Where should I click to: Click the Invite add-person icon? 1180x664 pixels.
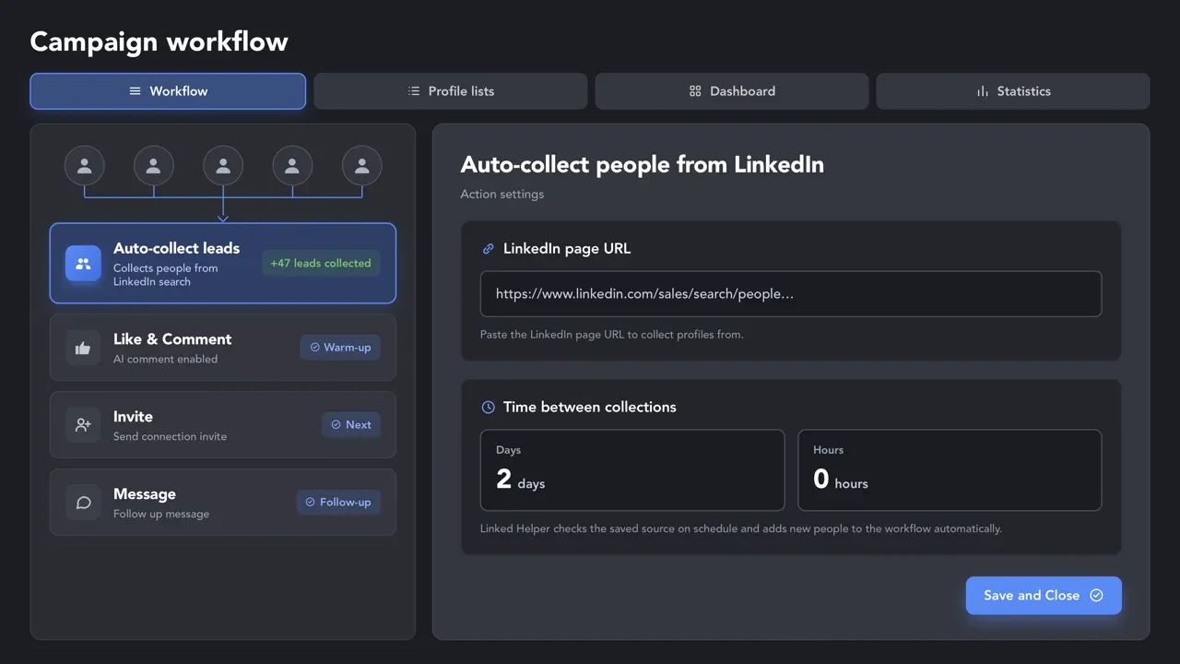tap(83, 425)
